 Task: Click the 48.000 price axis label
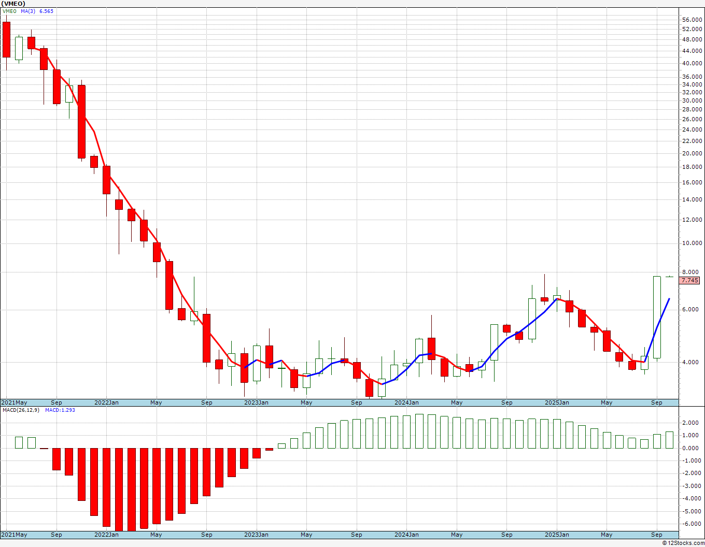point(693,39)
